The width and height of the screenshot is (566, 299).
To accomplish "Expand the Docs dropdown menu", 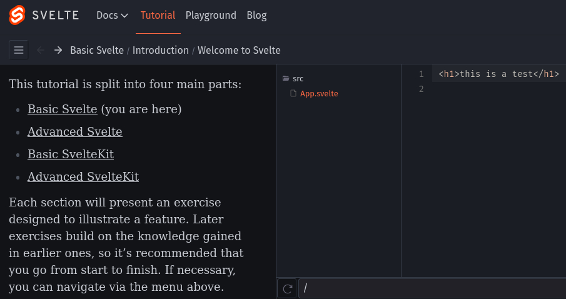I will coord(112,15).
